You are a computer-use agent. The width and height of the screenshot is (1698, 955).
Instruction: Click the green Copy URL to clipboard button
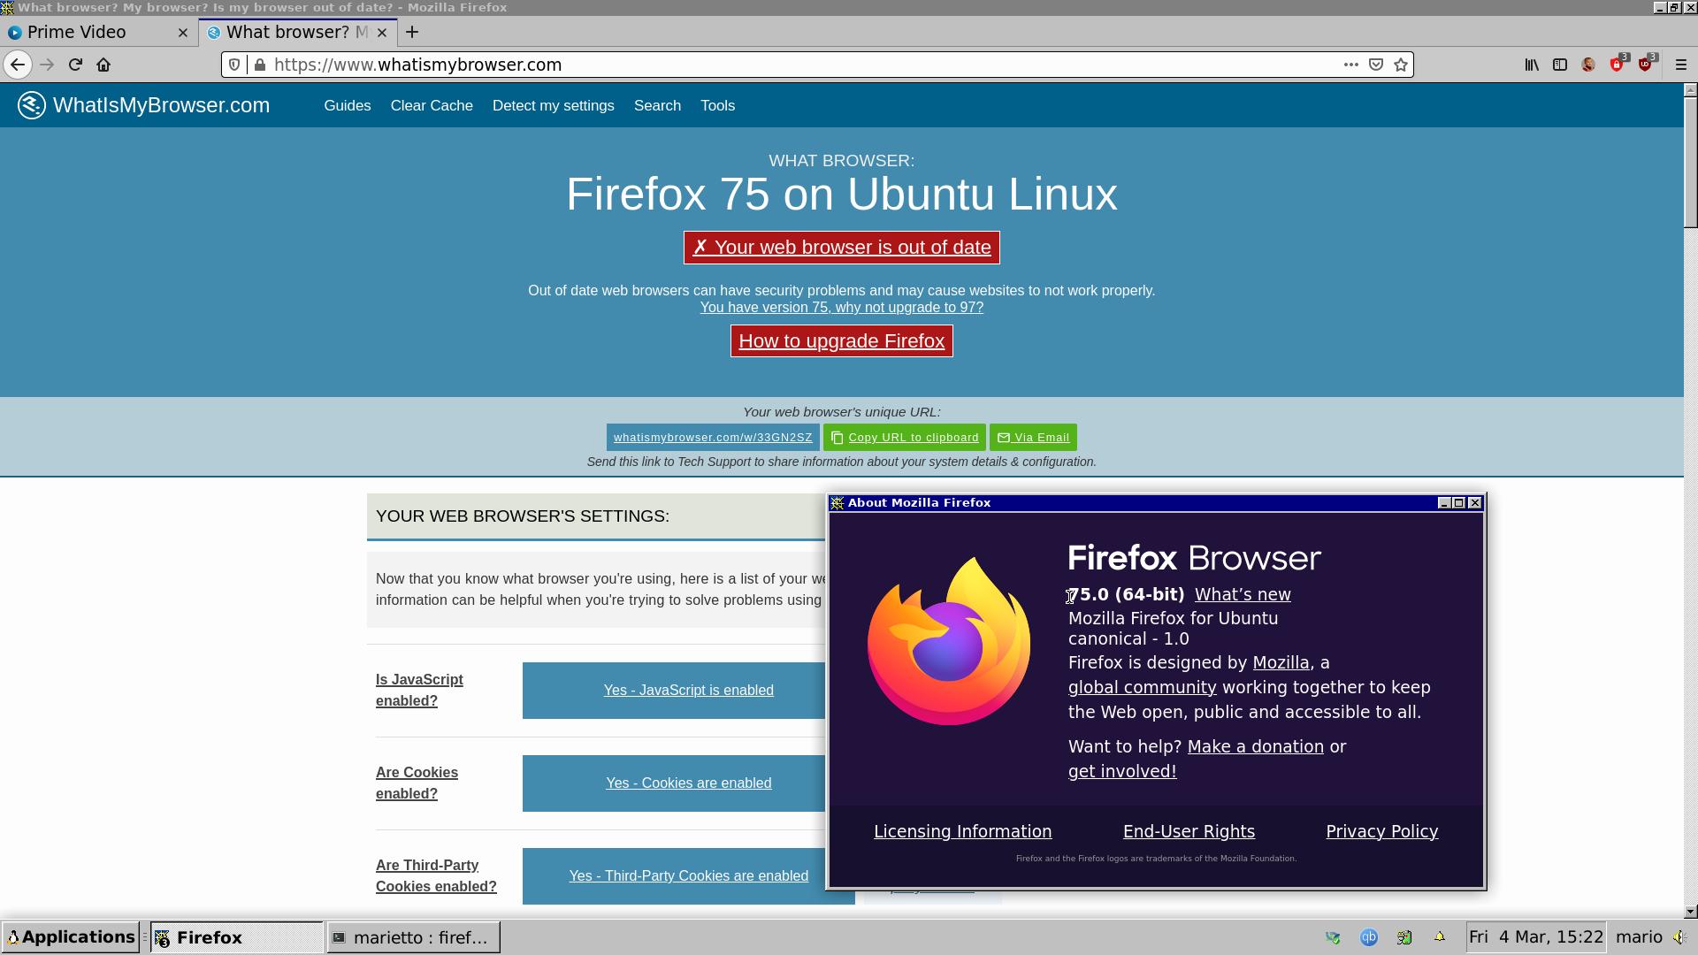[x=904, y=437]
